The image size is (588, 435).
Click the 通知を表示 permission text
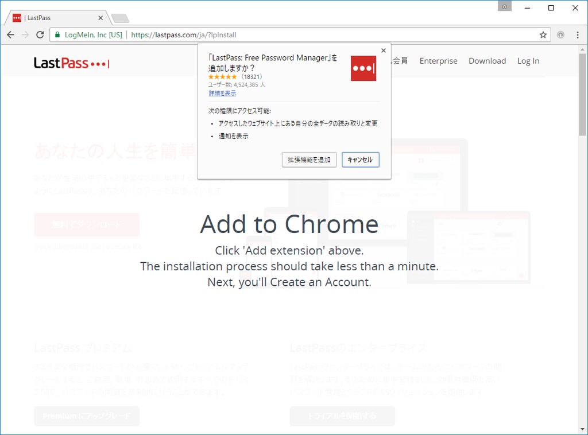coord(234,136)
